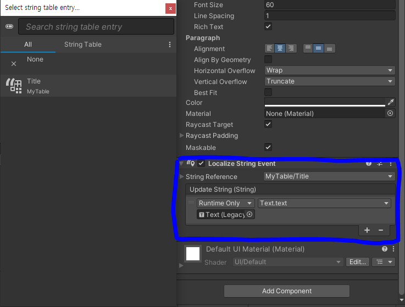Open Runtime Only dropdown
The width and height of the screenshot is (405, 307).
click(x=225, y=203)
